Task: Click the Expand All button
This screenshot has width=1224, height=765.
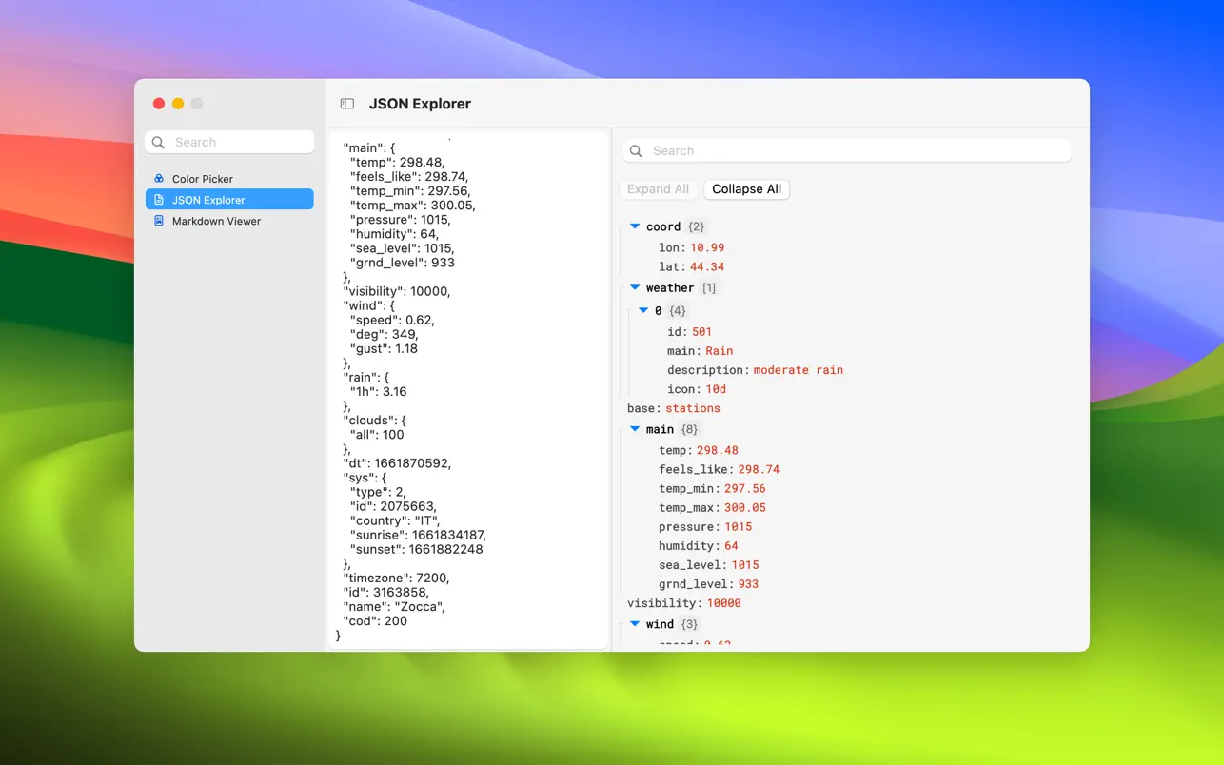Action: [658, 189]
